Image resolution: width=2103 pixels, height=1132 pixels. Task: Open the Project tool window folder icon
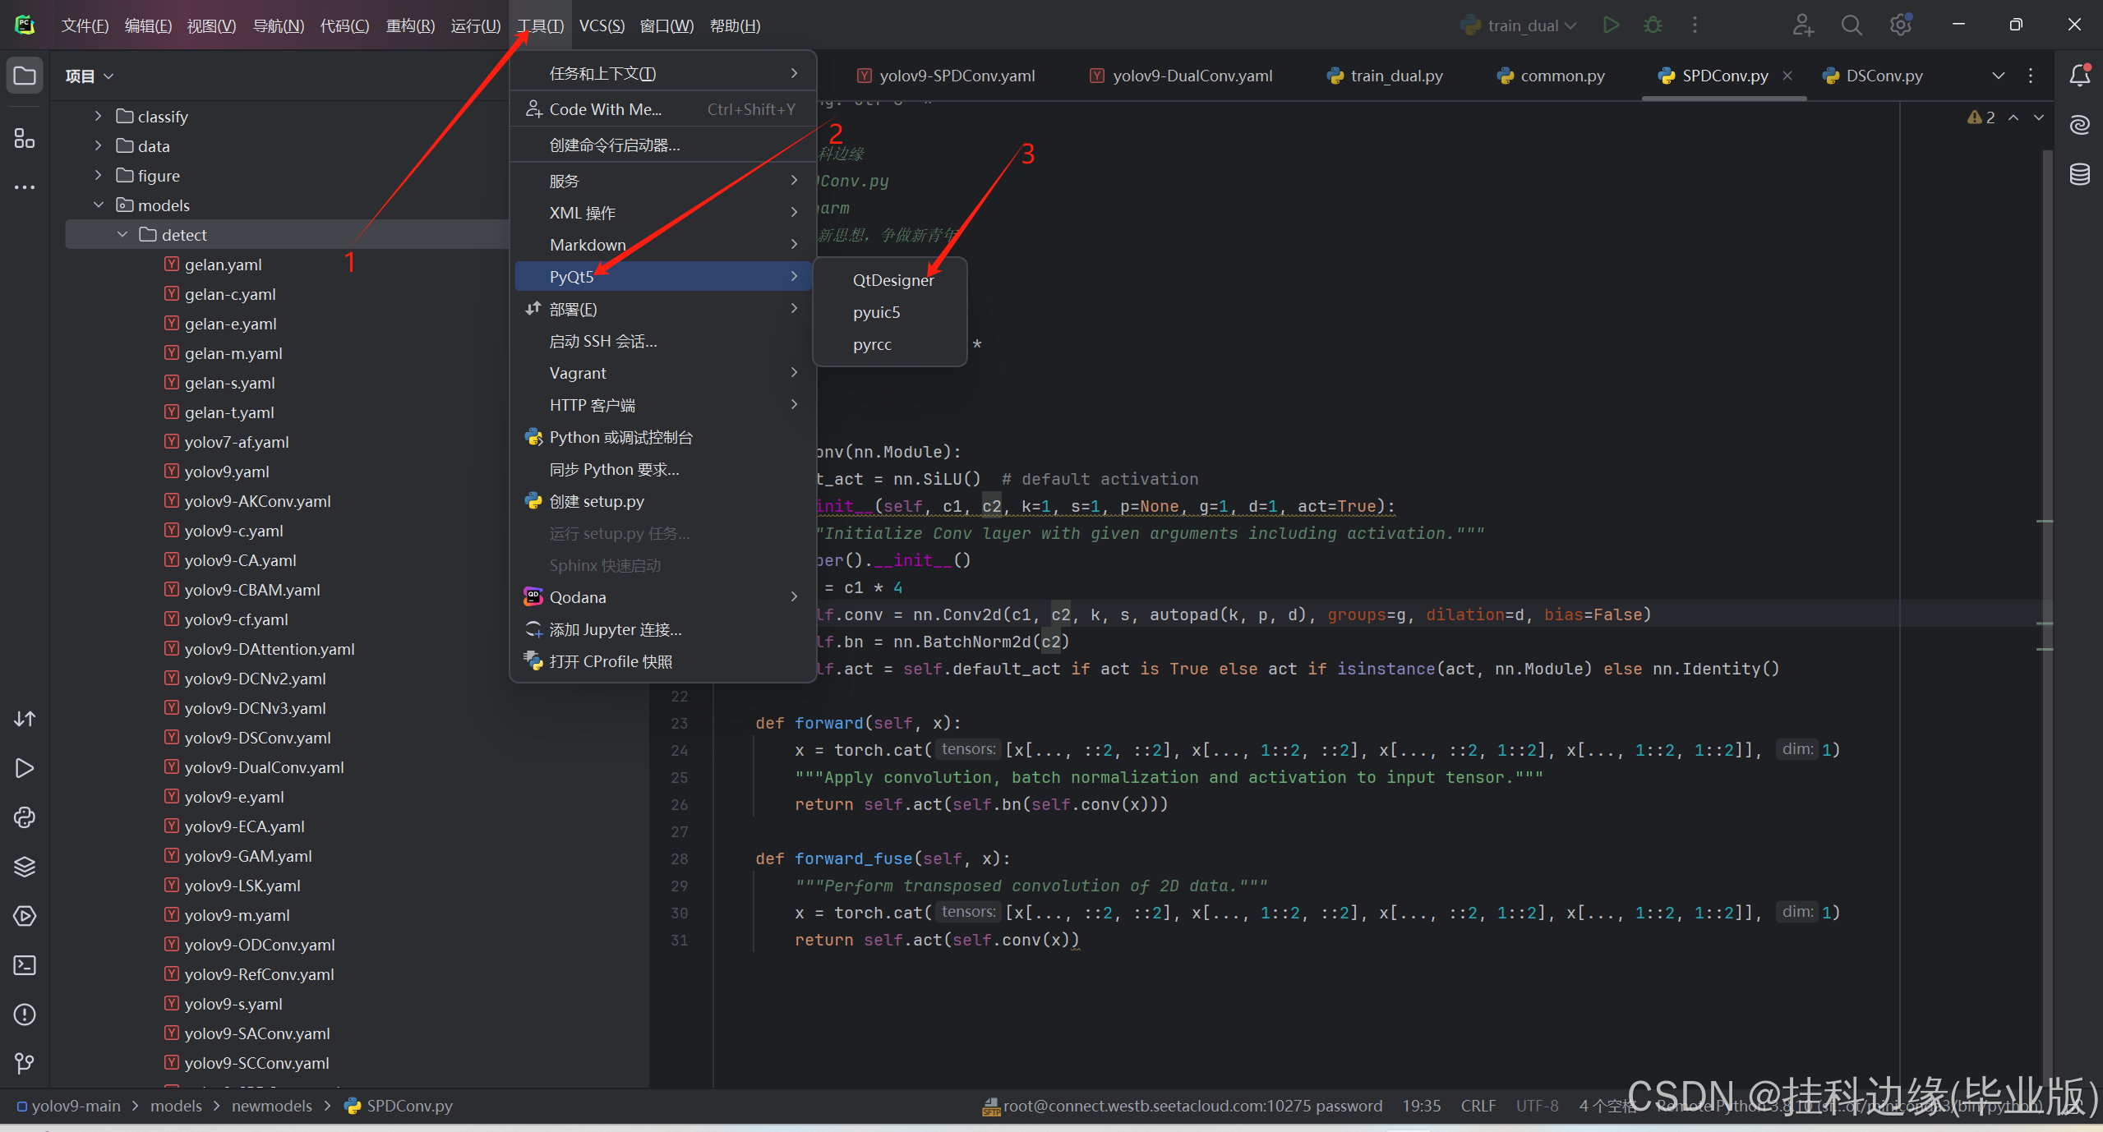25,76
